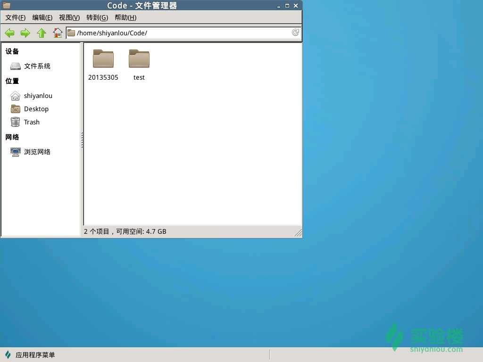Go to the home folder icon

(58, 33)
